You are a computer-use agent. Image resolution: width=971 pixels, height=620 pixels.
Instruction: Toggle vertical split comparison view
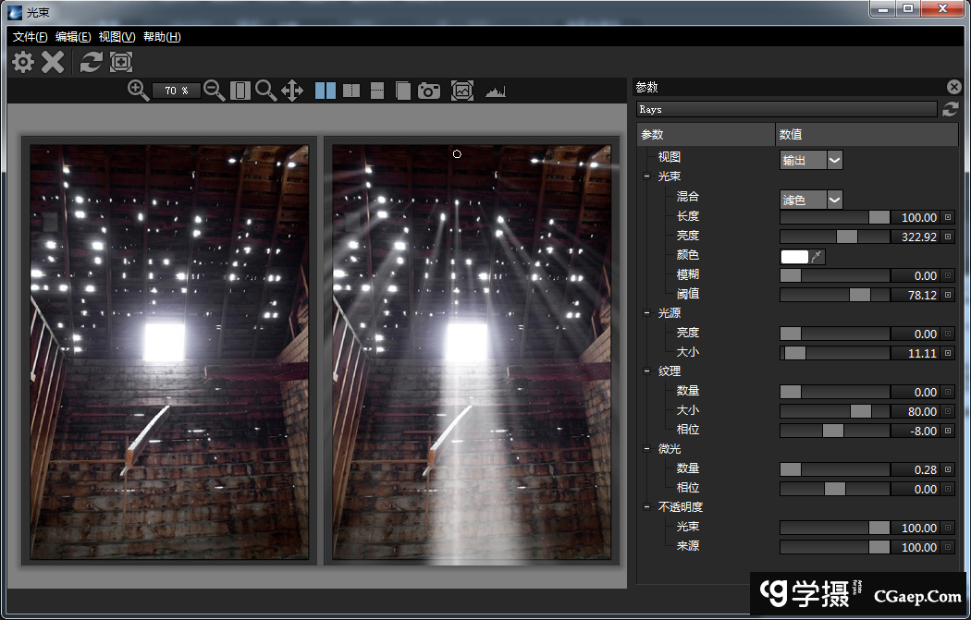[x=351, y=91]
